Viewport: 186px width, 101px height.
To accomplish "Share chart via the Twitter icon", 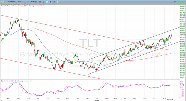I will pos(47,2).
